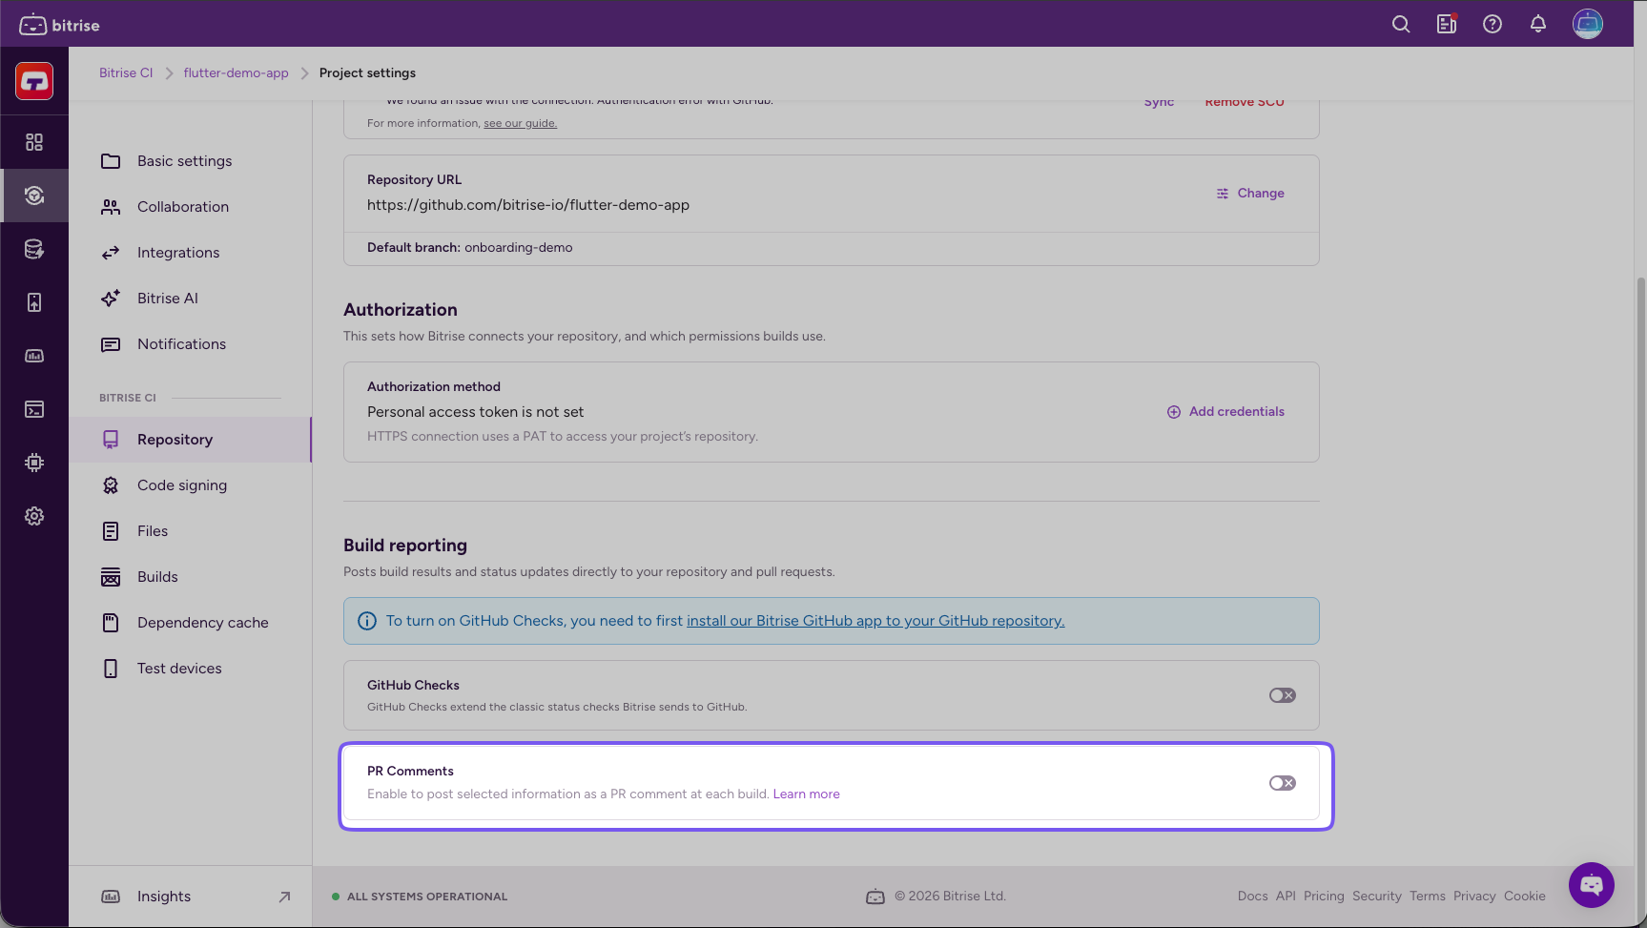1647x928 pixels.
Task: Open Security footer link
Action: click(1377, 897)
